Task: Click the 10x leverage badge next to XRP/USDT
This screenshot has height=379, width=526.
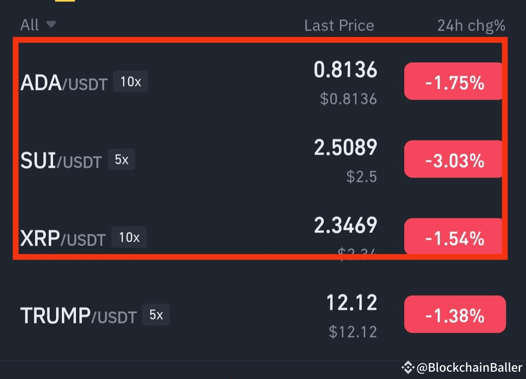Action: 129,237
